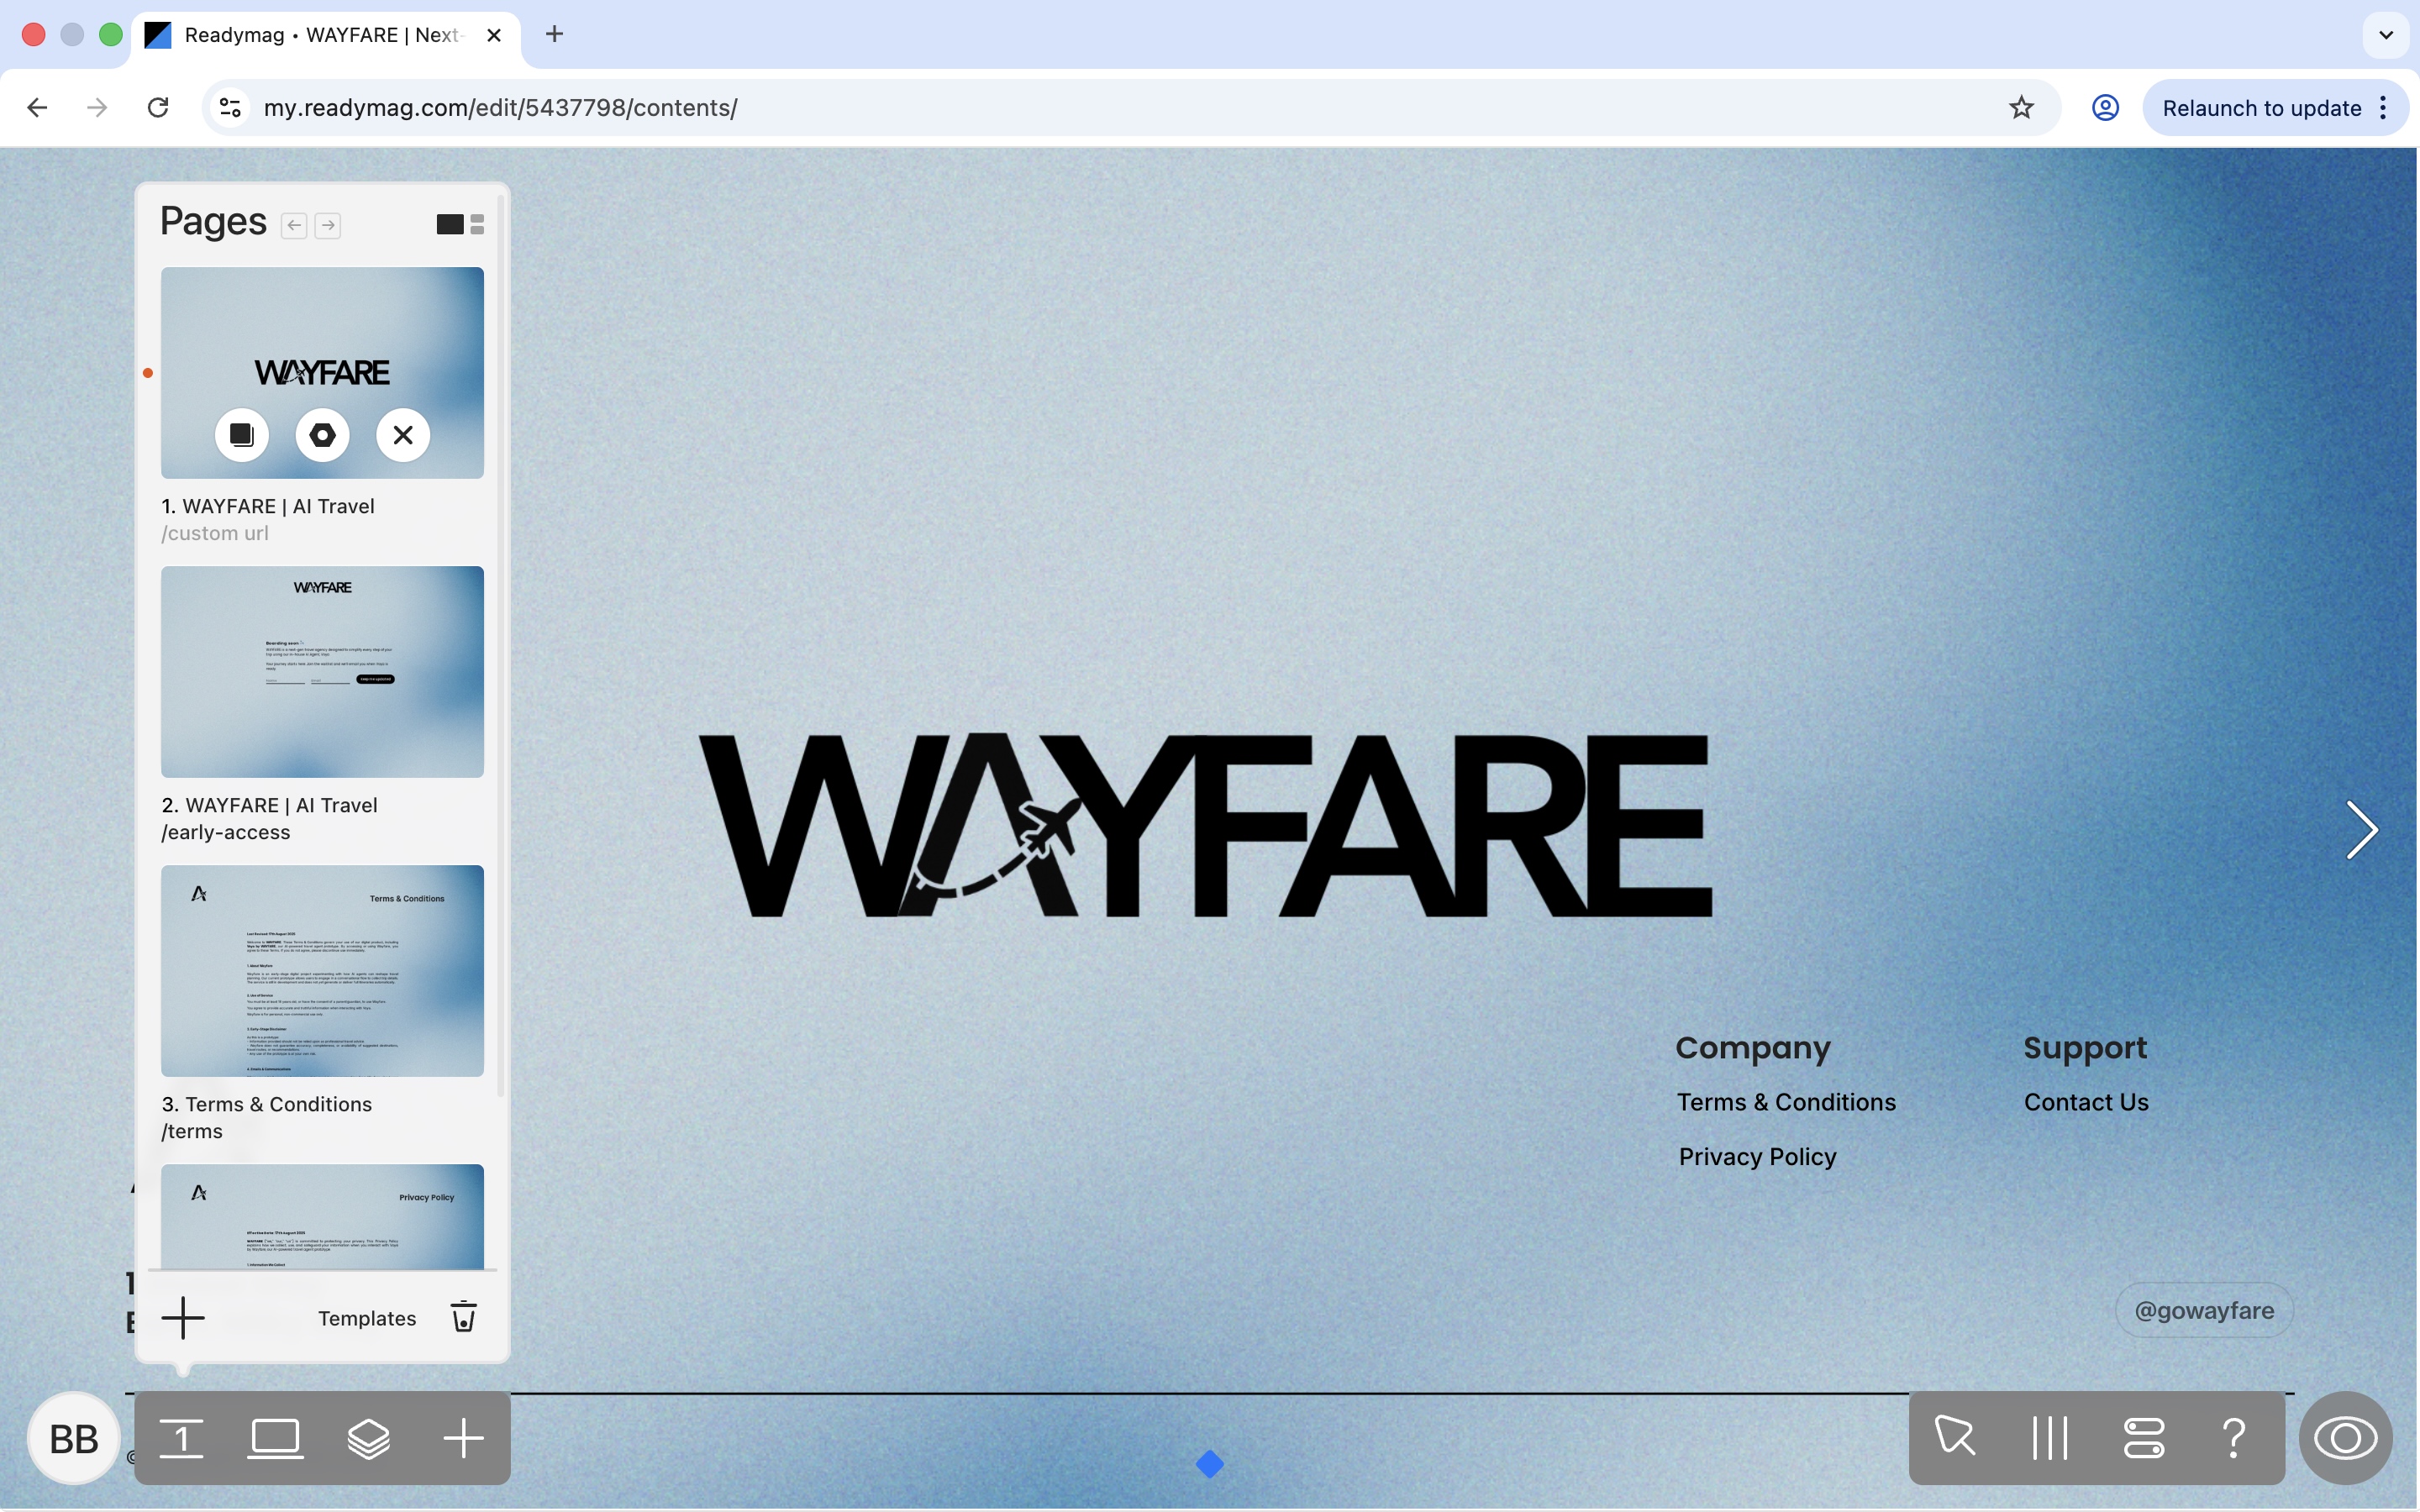Toggle grid and guides columns icon
This screenshot has height=1512, width=2420.
click(x=2049, y=1439)
